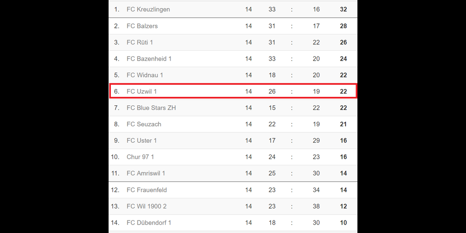Open FC Uster 1 team page
466x233 pixels.
142,140
